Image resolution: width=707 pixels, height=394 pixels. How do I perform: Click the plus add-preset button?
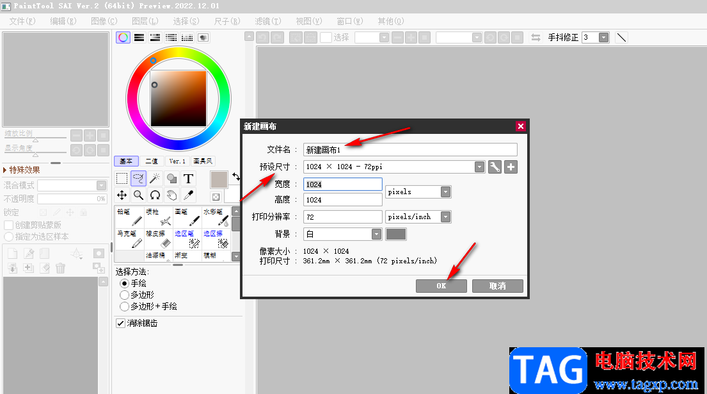(x=511, y=167)
